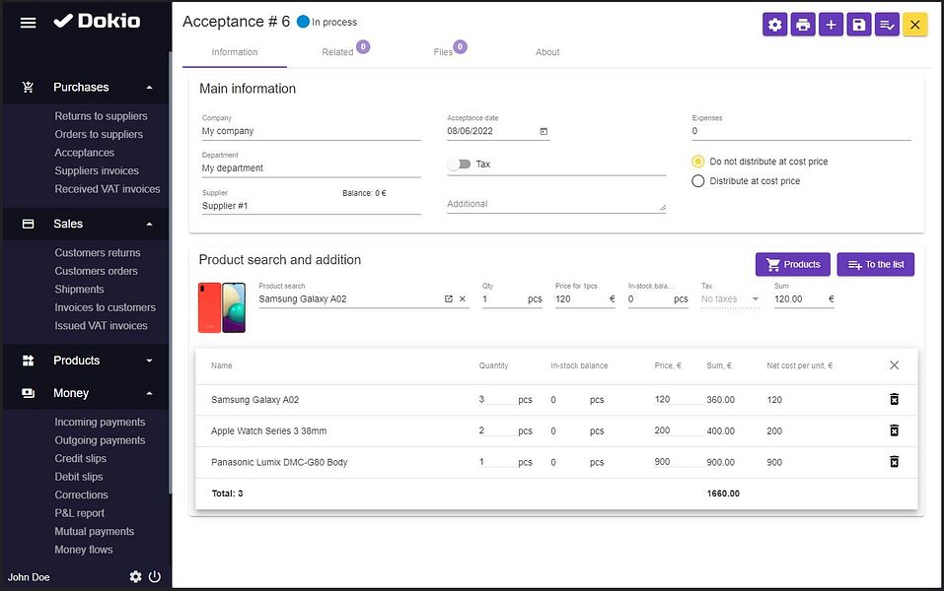The image size is (944, 591).
Task: Click the Additional notes text field
Action: tap(556, 204)
